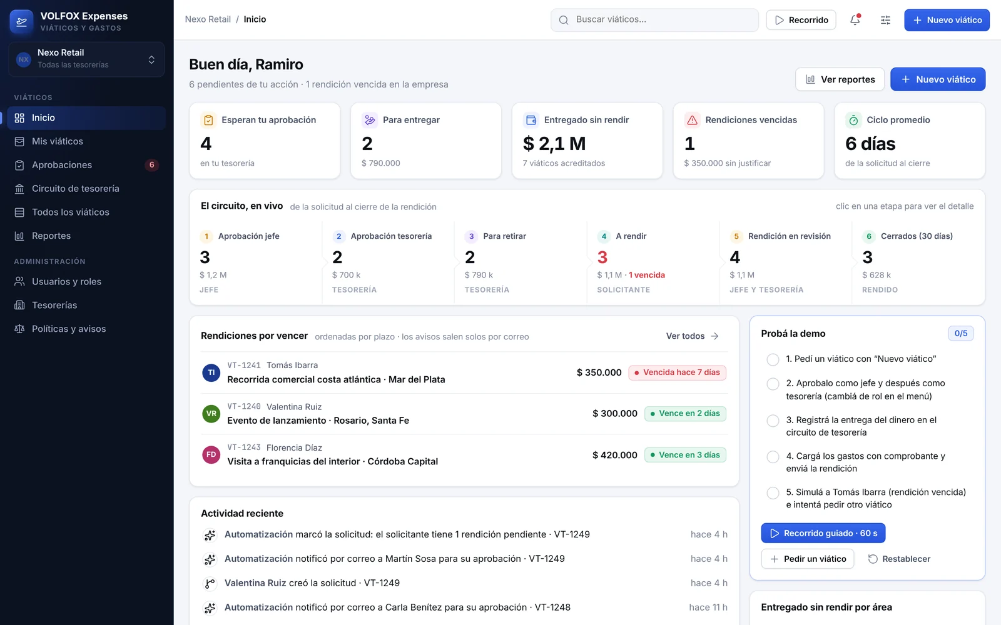Open the Ver todos link

693,336
